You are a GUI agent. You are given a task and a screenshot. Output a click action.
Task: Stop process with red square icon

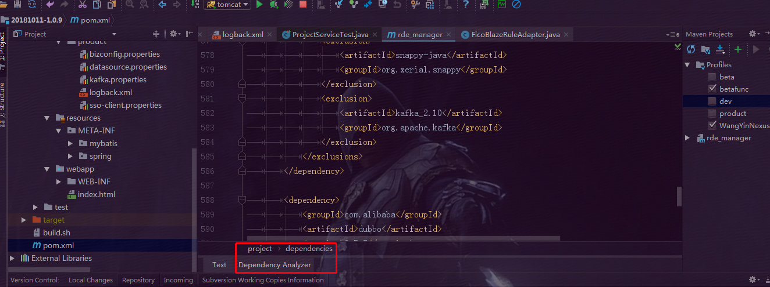(x=303, y=5)
